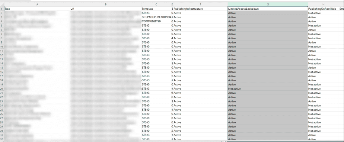The image size is (344, 142).
Task: Select row 12 header
Action: click(2, 55)
